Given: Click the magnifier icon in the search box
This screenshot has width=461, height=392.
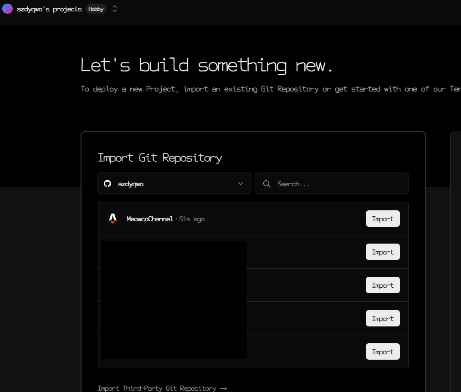Looking at the screenshot, I should [266, 184].
